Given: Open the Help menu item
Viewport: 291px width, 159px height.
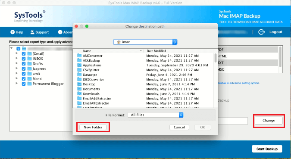Looking at the screenshot, I should (x=17, y=32).
